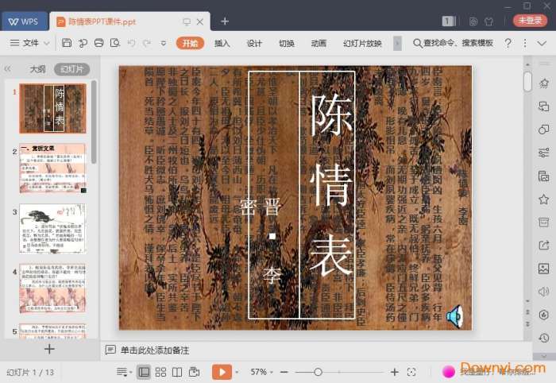Image resolution: width=556 pixels, height=383 pixels.
Task: Click the WPS home tab
Action: click(24, 21)
